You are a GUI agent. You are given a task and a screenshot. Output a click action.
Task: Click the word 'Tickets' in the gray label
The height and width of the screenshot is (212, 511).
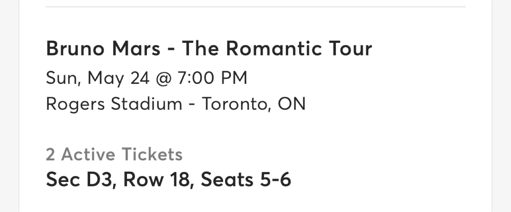click(152, 154)
